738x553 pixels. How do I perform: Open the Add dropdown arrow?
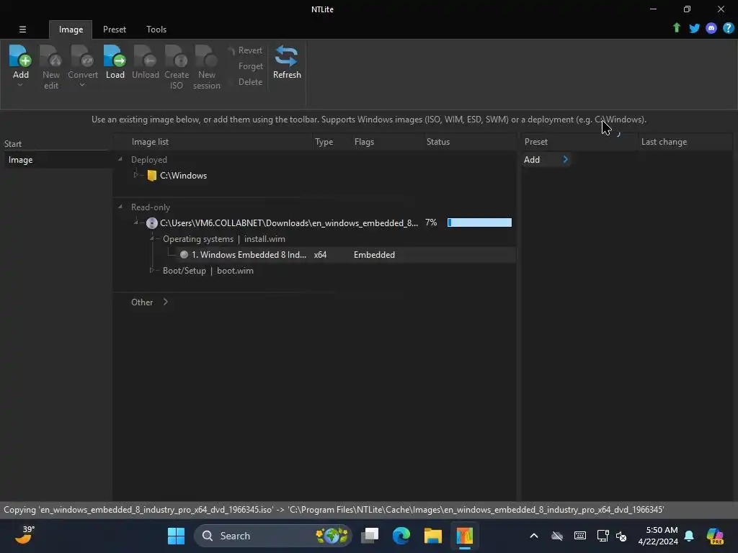point(20,85)
